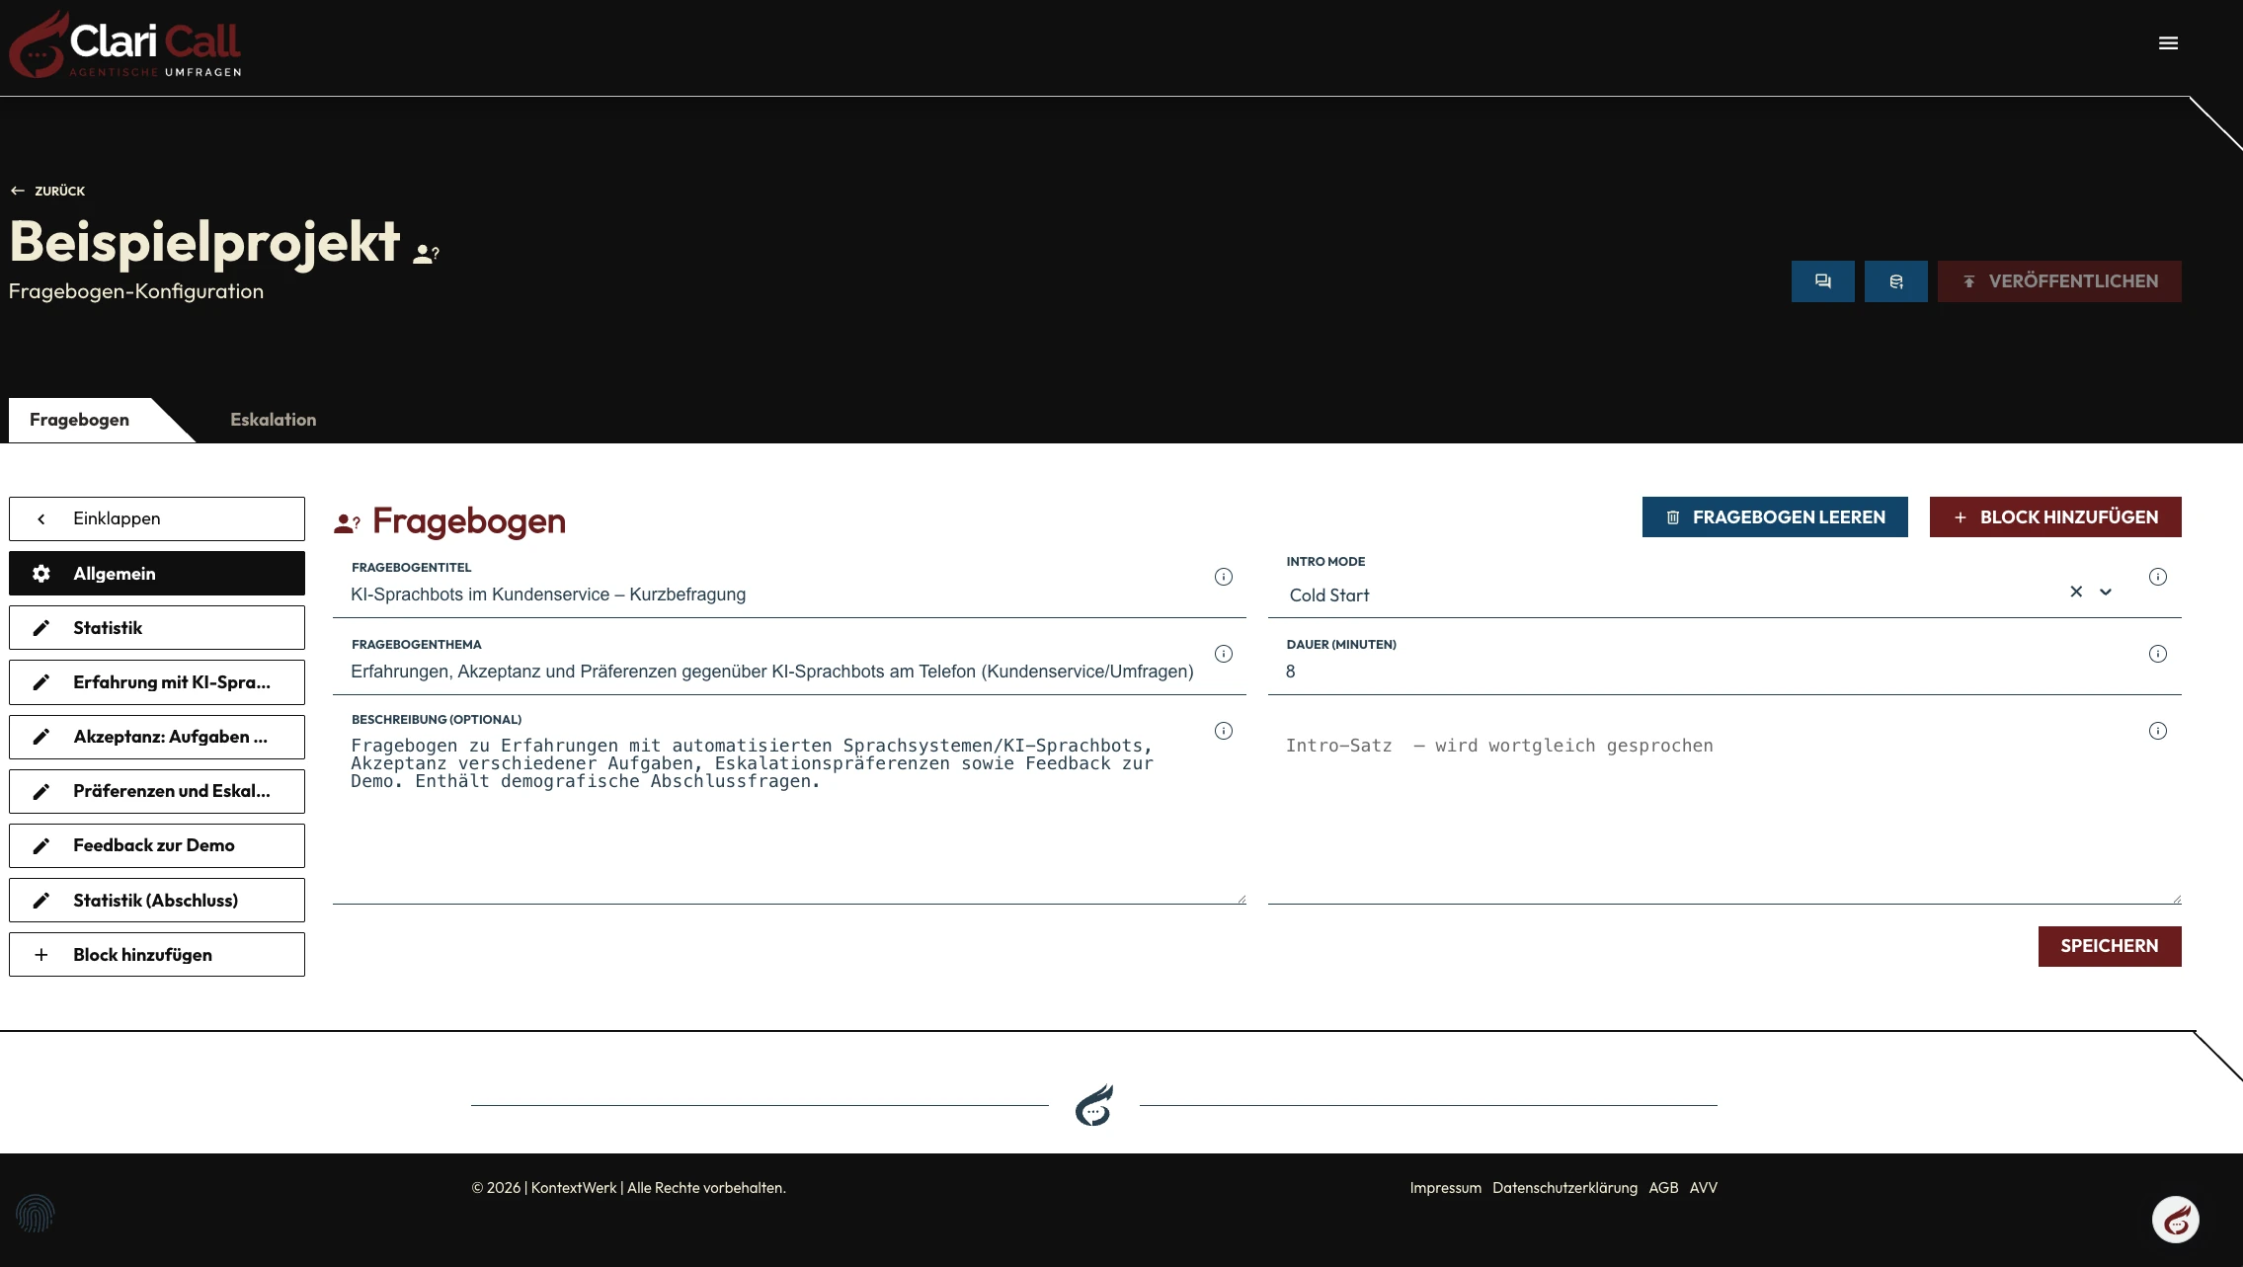Click the Speichern button
The width and height of the screenshot is (2243, 1267).
2109,946
